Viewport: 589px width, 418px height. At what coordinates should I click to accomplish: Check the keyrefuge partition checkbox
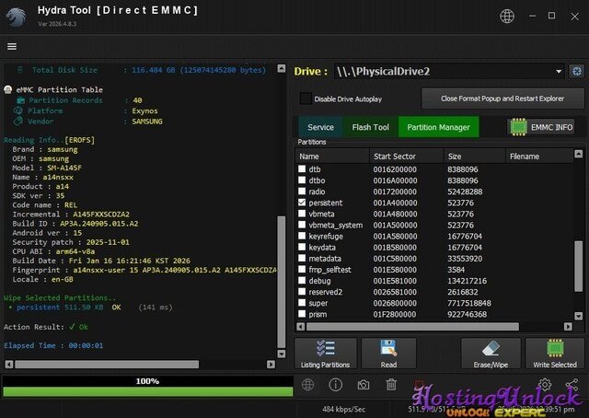pos(302,236)
